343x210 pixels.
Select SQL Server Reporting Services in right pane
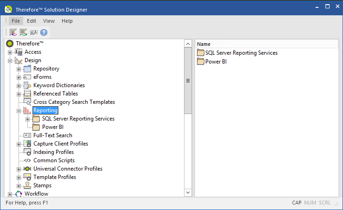tap(241, 53)
